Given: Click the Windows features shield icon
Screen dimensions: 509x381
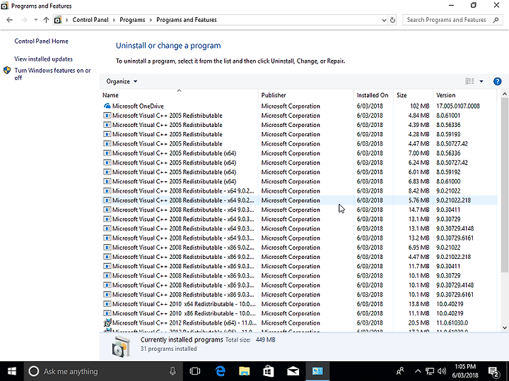Looking at the screenshot, I should tap(7, 71).
